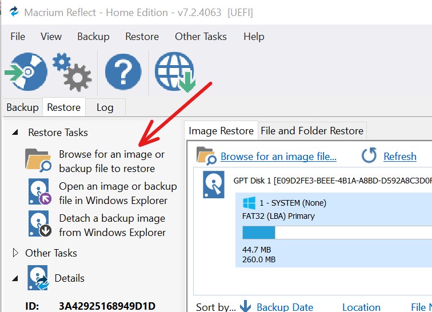
Task: Click the folder icon beside Browse for an image
Action: tap(38, 161)
